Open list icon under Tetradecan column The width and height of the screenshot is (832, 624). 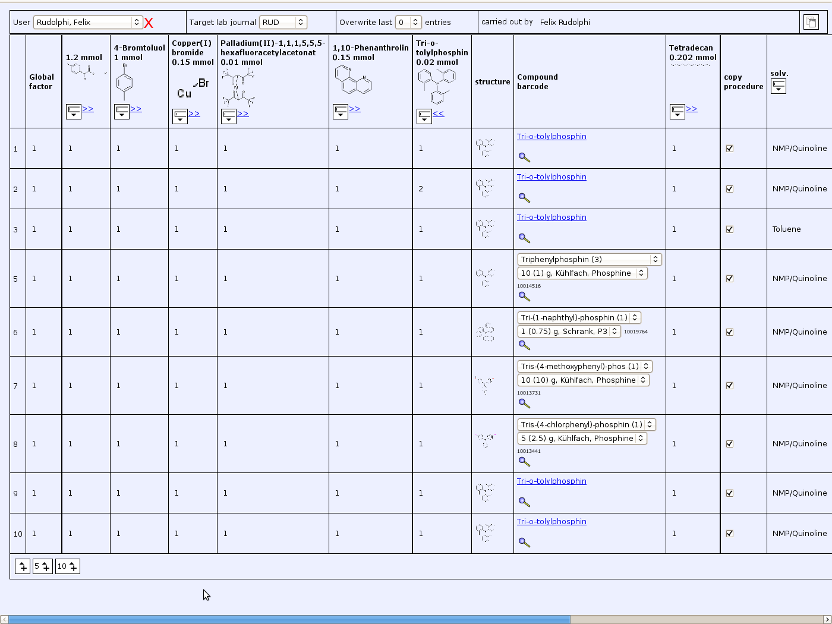[677, 112]
